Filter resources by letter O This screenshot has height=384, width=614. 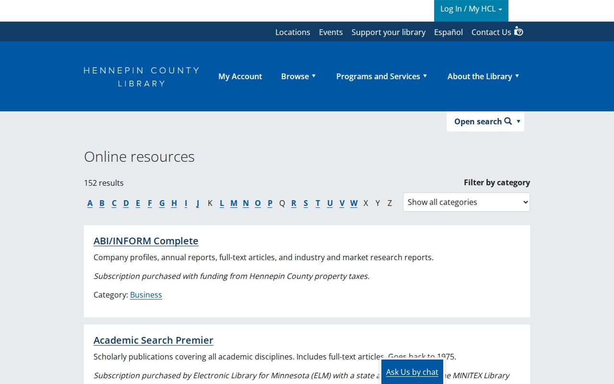point(258,203)
